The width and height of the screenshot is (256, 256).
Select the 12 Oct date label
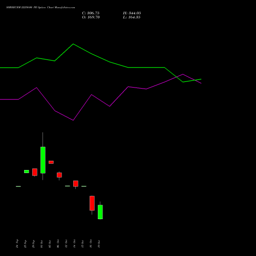[x=66, y=244]
